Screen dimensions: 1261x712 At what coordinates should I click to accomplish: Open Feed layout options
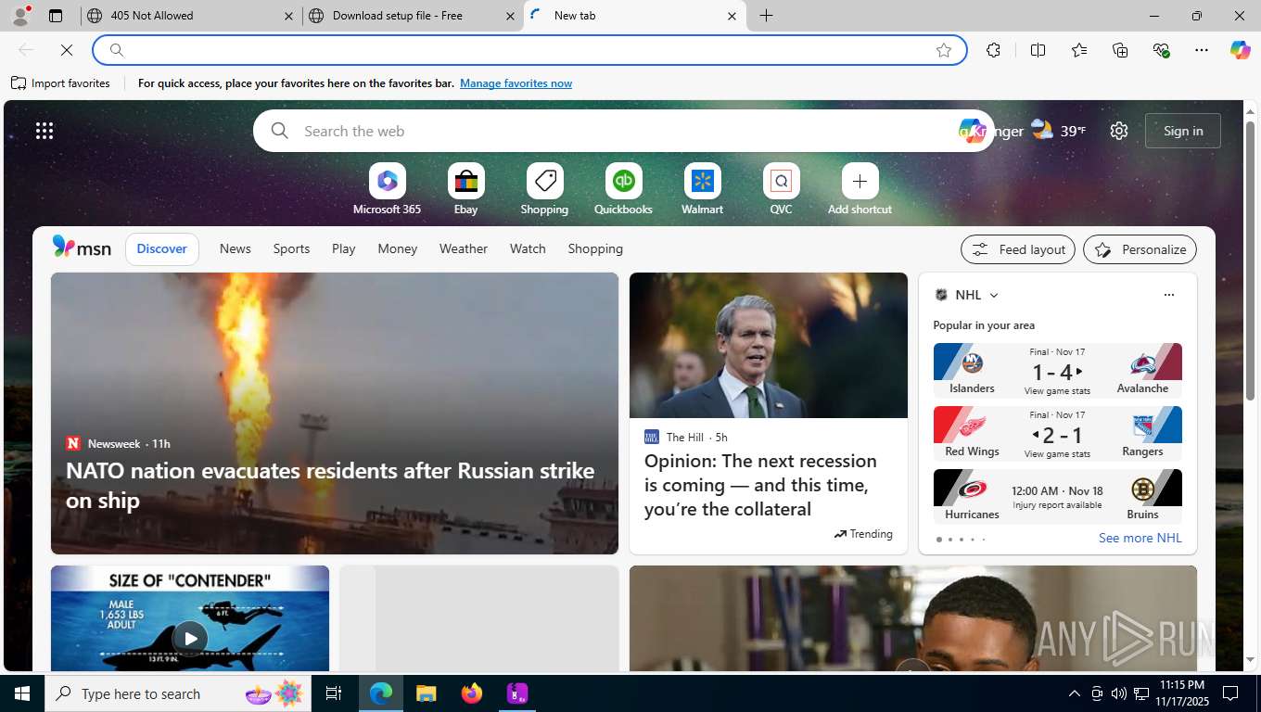[1018, 249]
